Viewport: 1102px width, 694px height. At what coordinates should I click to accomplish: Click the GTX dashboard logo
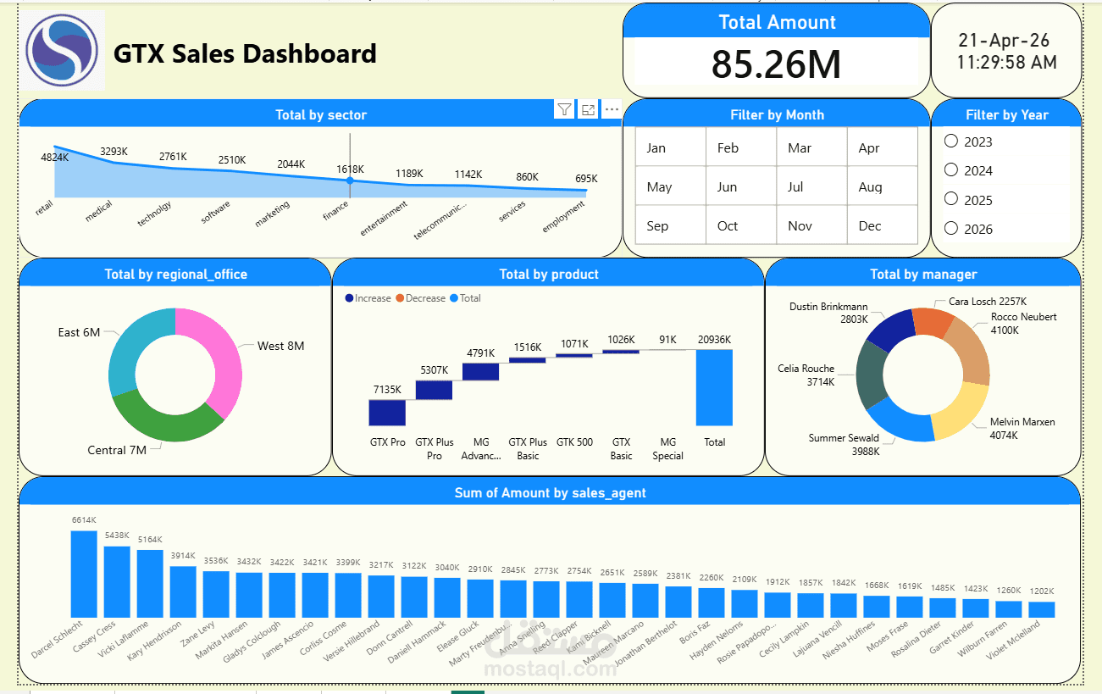(x=63, y=51)
